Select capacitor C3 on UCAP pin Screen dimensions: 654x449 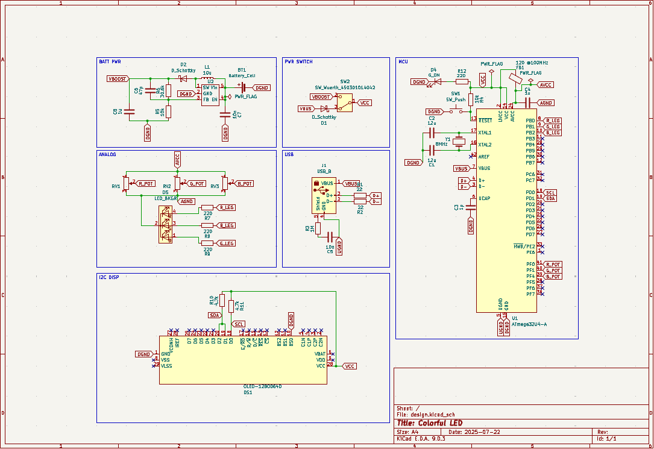471,207
